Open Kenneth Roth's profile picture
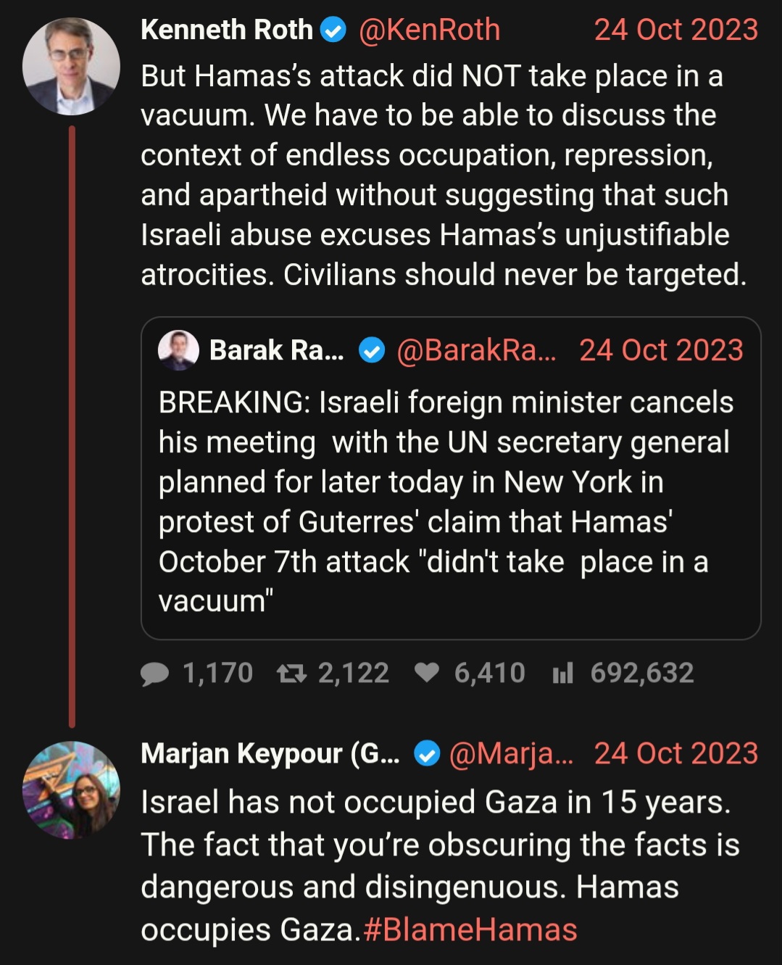This screenshot has height=965, width=782. click(71, 67)
